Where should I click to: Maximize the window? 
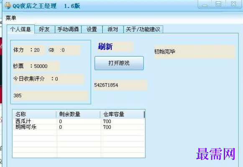[x=218, y=4]
